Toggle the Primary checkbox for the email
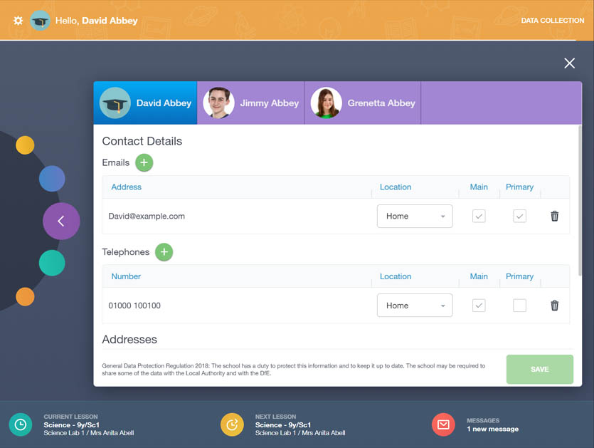 click(x=519, y=217)
